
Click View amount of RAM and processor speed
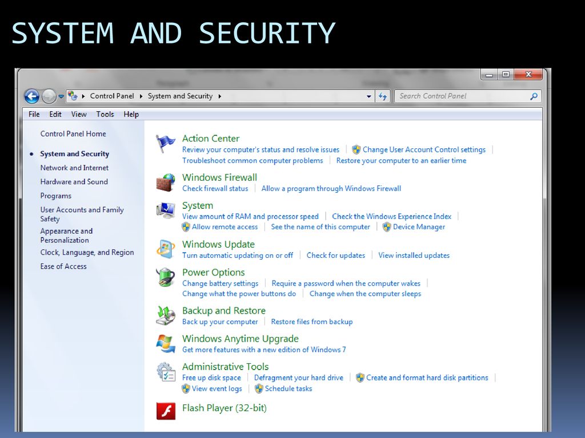tap(250, 216)
